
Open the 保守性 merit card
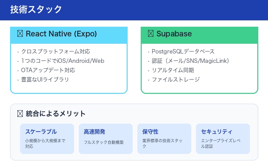(x=164, y=139)
